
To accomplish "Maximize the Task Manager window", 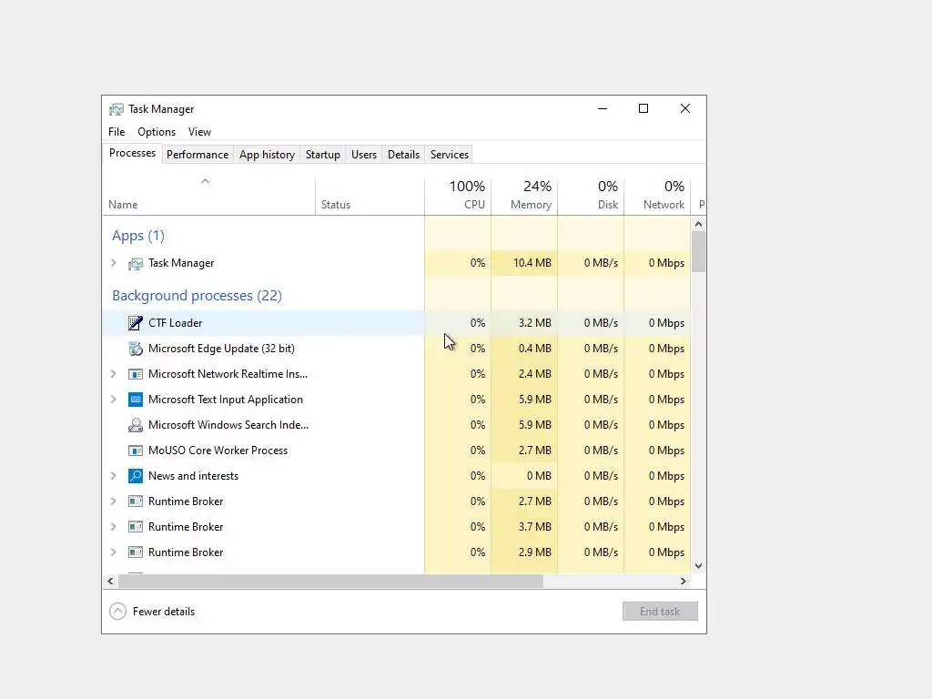I will [x=643, y=108].
